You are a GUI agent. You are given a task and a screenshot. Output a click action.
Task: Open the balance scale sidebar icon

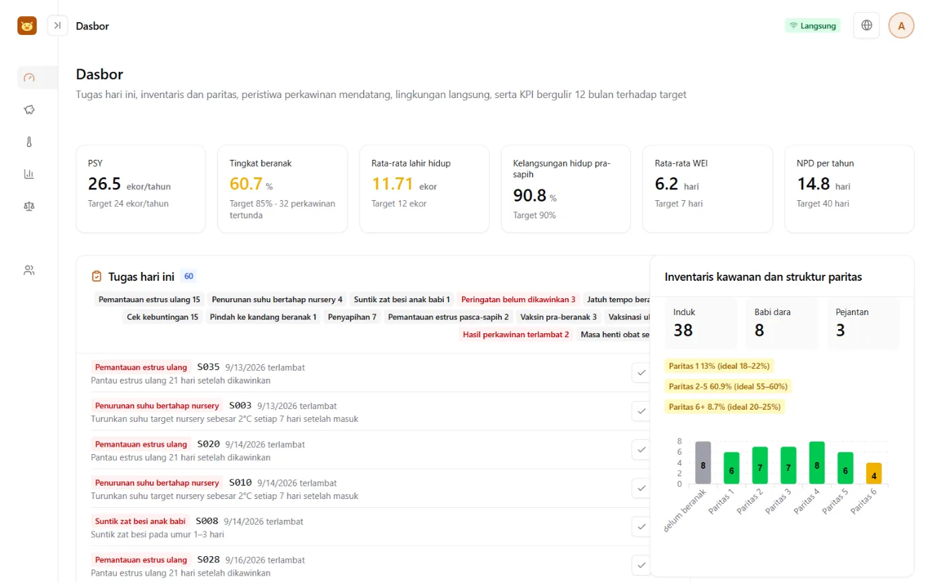coord(29,206)
